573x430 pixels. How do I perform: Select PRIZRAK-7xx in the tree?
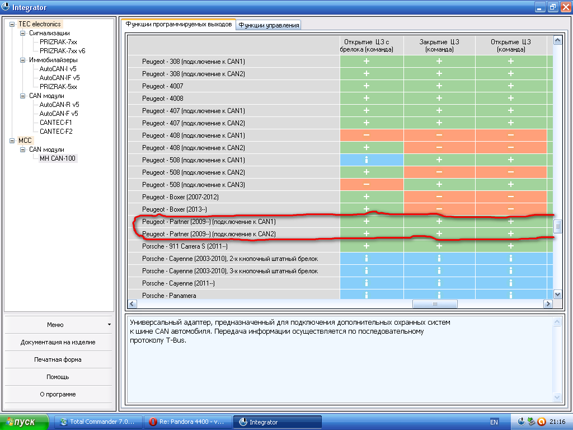pos(58,42)
